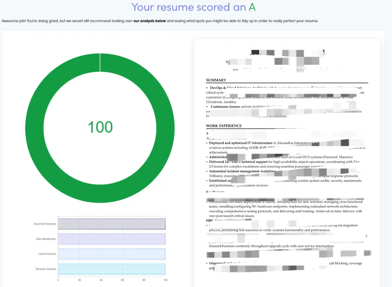Click the bold 'our analysis below' text

pyautogui.click(x=149, y=21)
